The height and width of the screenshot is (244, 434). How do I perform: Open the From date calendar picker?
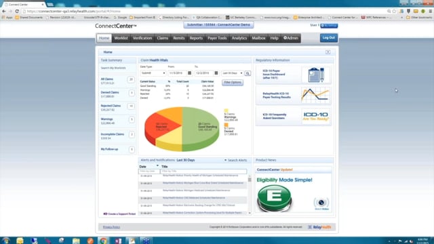(x=190, y=73)
